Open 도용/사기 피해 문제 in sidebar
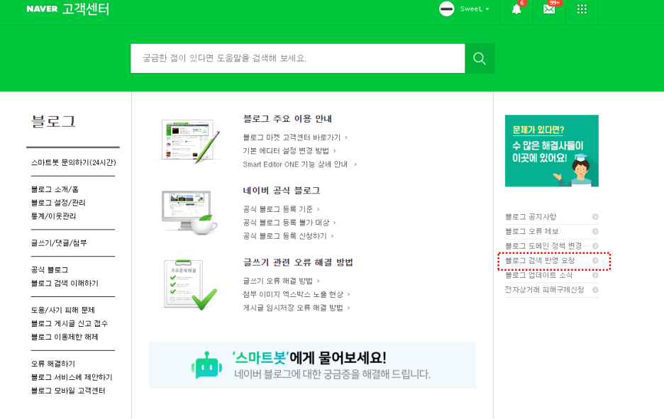The width and height of the screenshot is (664, 419). pos(62,311)
